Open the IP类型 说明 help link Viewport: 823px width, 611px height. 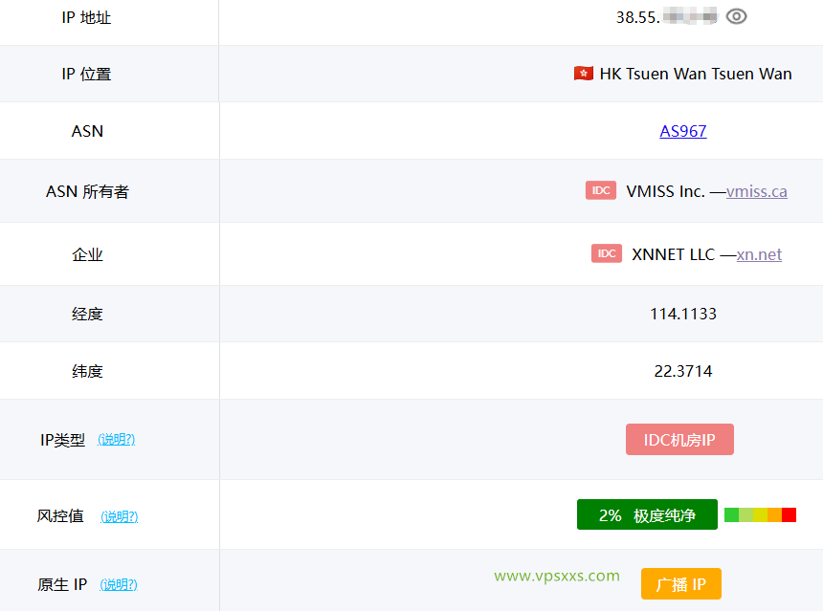click(117, 440)
